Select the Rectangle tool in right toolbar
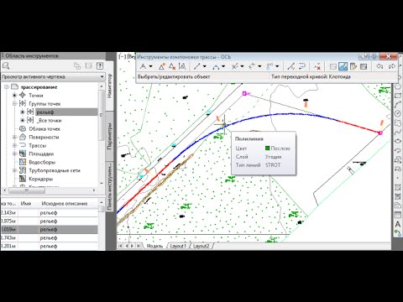Image resolution: width=403 pixels, height=302 pixels. pyautogui.click(x=398, y=96)
